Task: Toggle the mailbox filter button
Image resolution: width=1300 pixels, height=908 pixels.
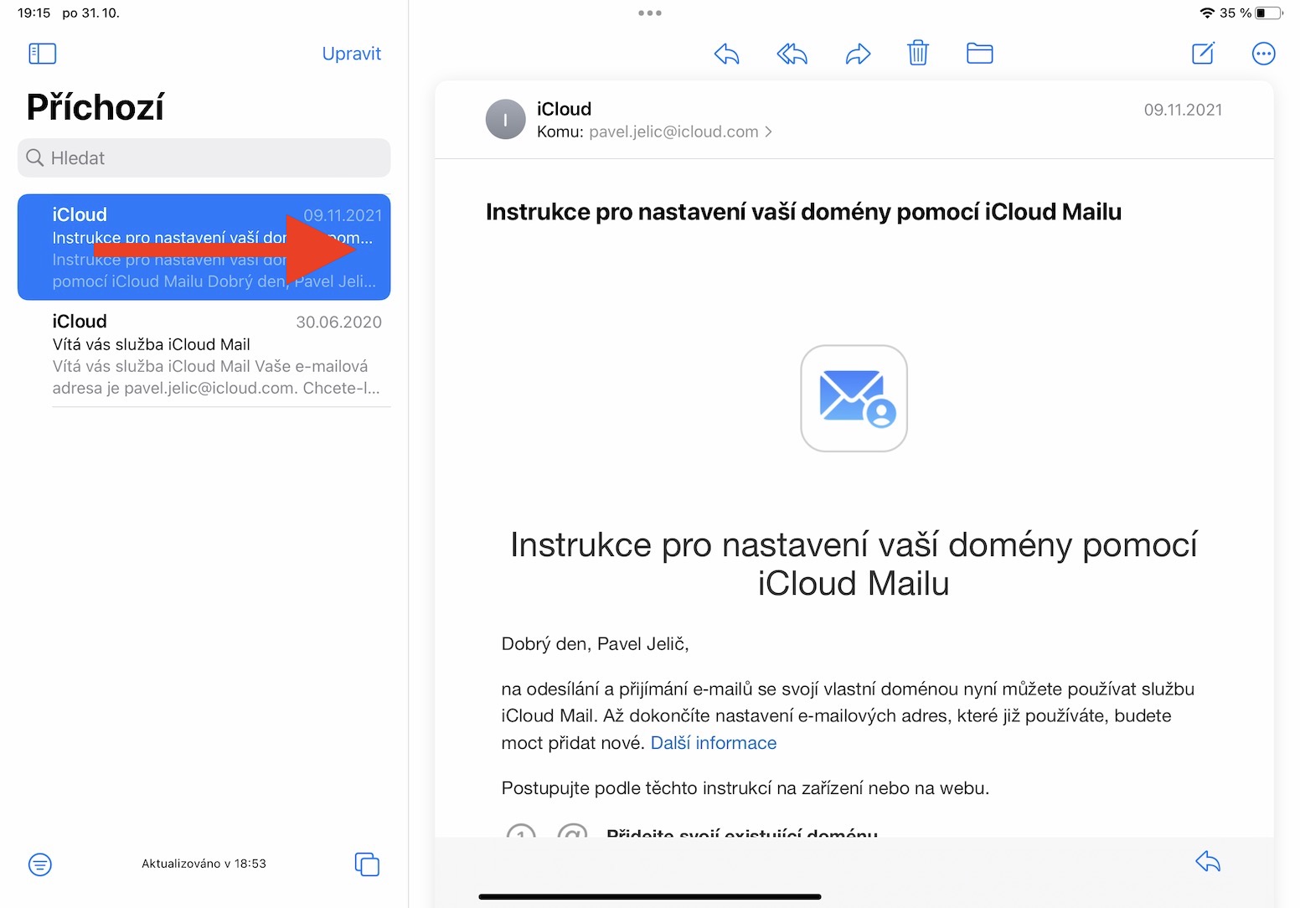Action: (x=40, y=864)
